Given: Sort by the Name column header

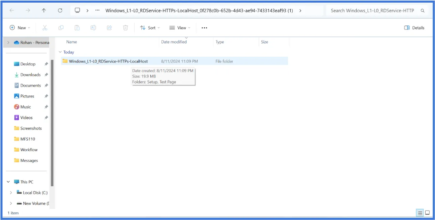Looking at the screenshot, I should coord(72,42).
